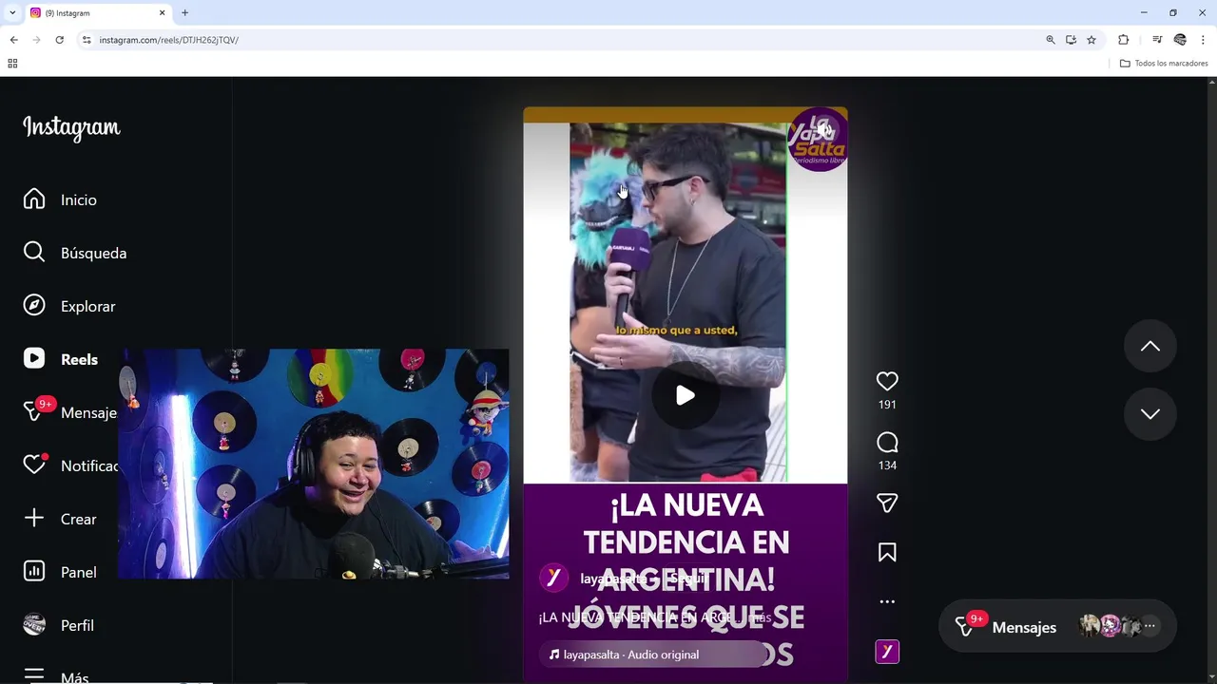Open tab search dropdown arrow
The image size is (1217, 684).
pos(12,12)
